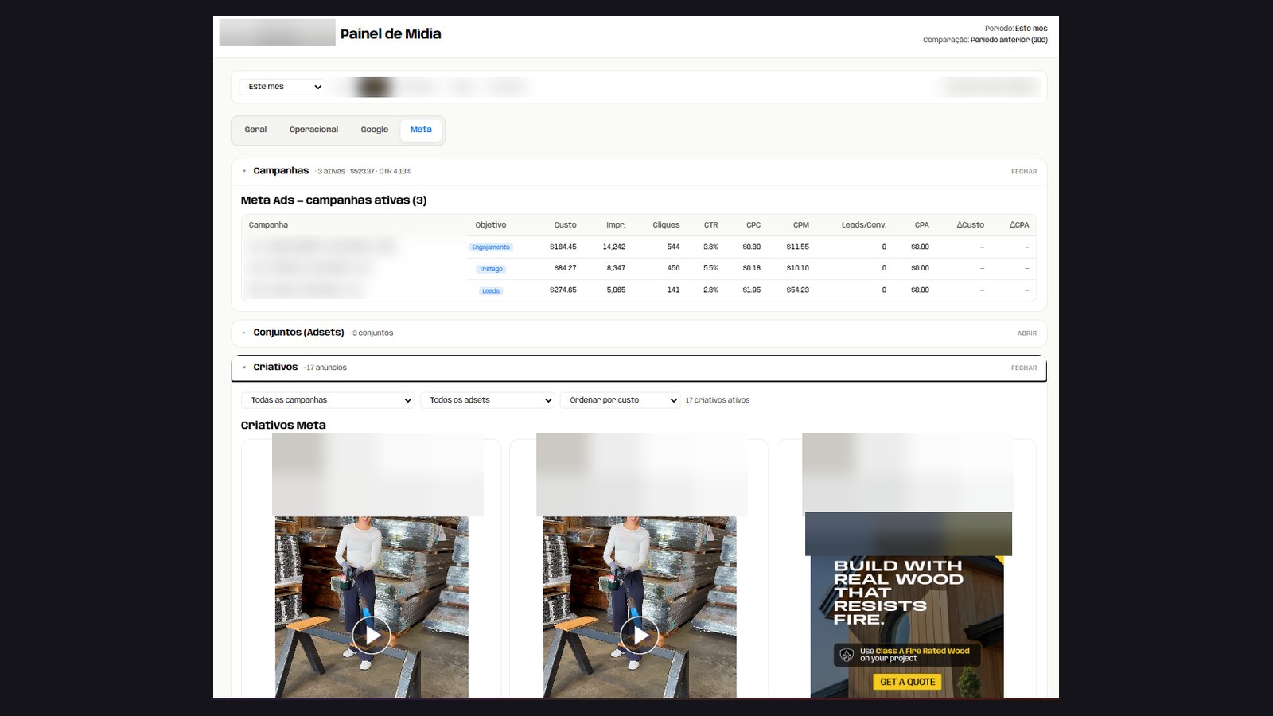Click the 'Meta Ads – campanhas ativas (3)' heading

point(333,200)
